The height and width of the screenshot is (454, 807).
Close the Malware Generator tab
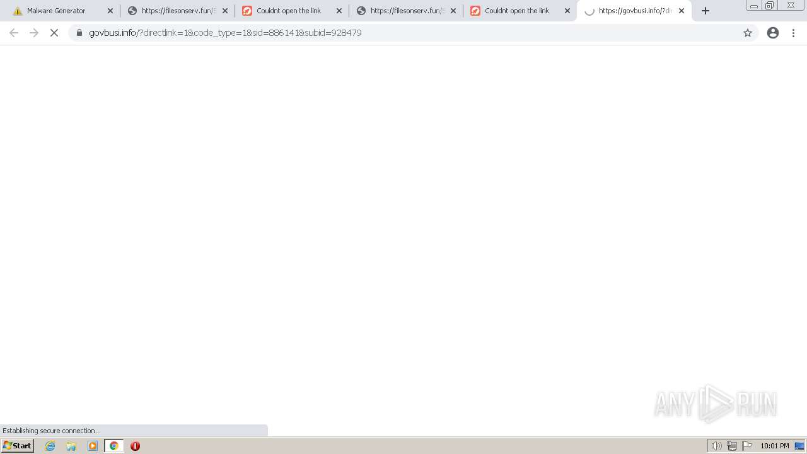point(110,11)
